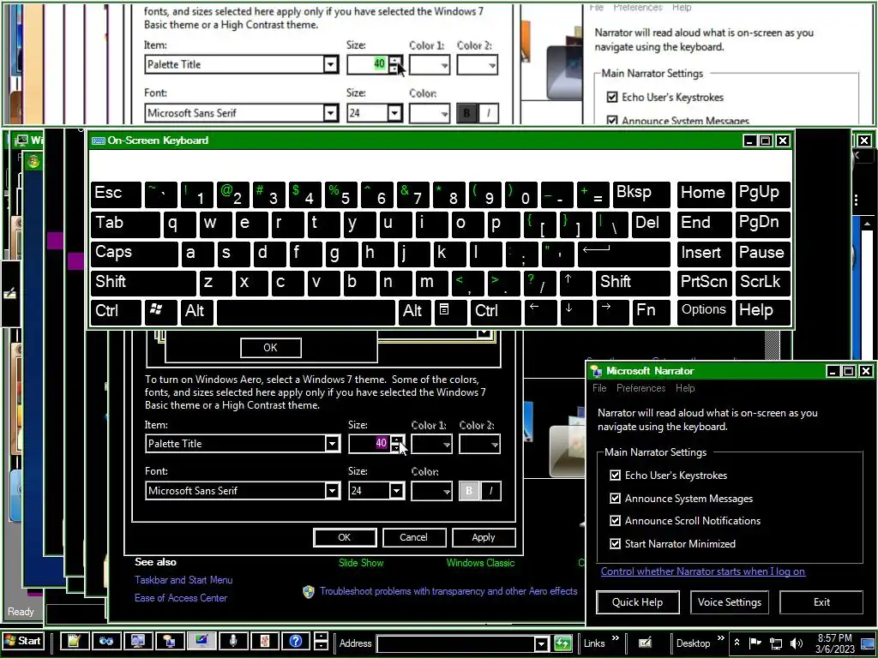Toggle the ScrLk key on the On-Screen Keyboard
The height and width of the screenshot is (658, 878).
click(x=762, y=283)
